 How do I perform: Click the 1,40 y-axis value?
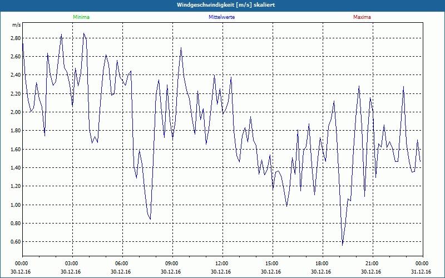16,168
